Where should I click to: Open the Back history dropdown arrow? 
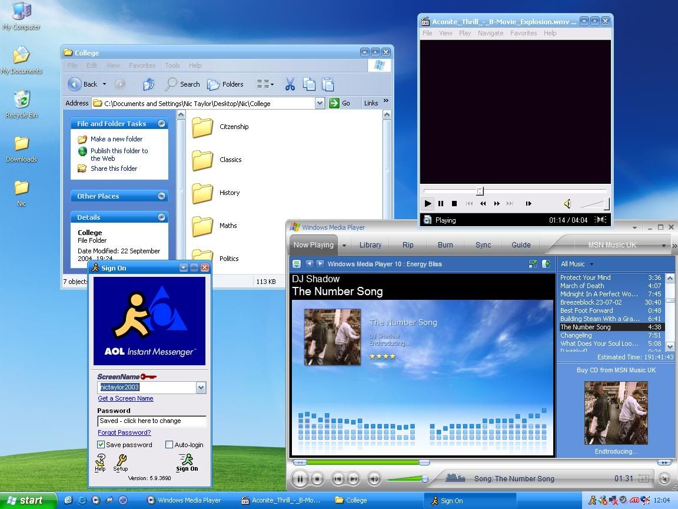click(104, 84)
